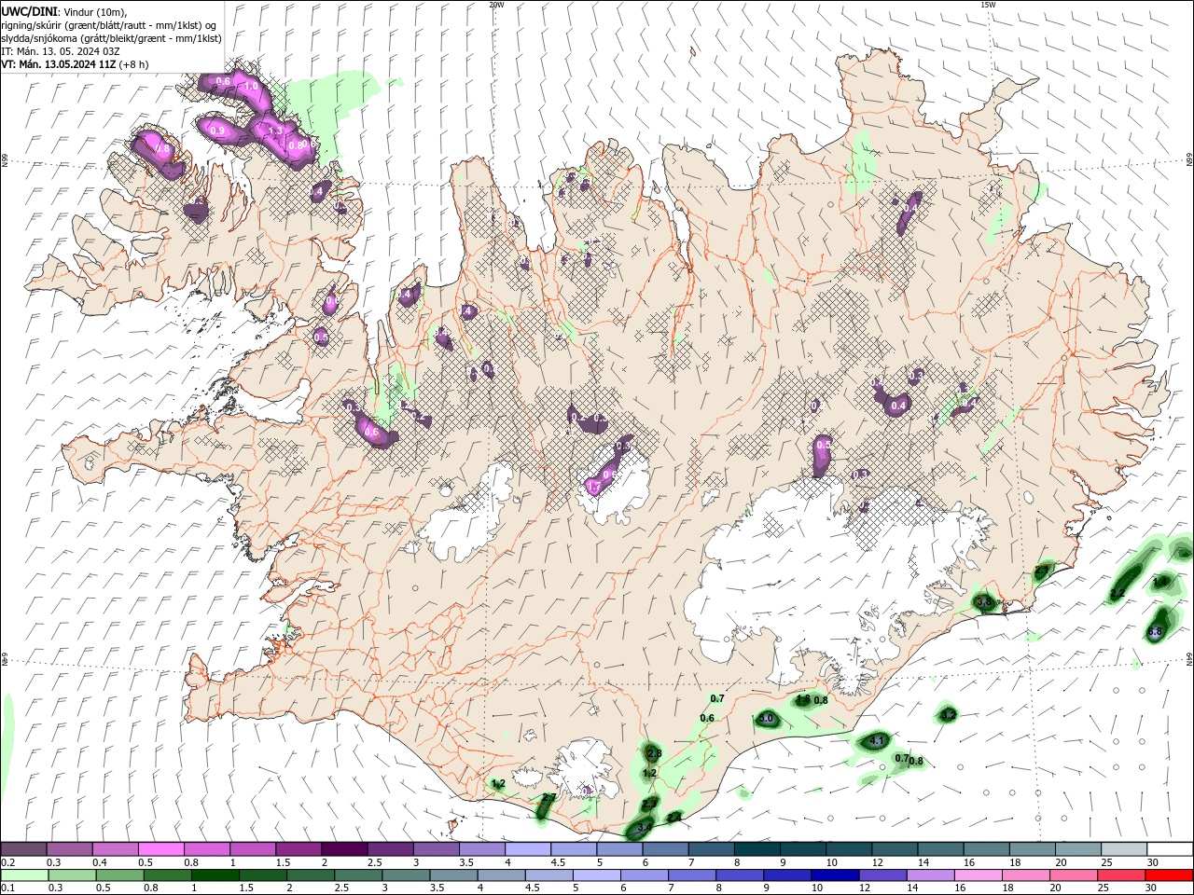
Task: Click the '4.1' rain value off south coast
Action: 876,741
